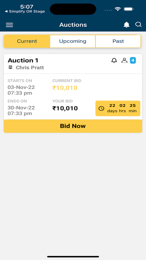146x260 pixels.
Task: Toggle Auction 1 alert bell
Action: click(x=114, y=61)
